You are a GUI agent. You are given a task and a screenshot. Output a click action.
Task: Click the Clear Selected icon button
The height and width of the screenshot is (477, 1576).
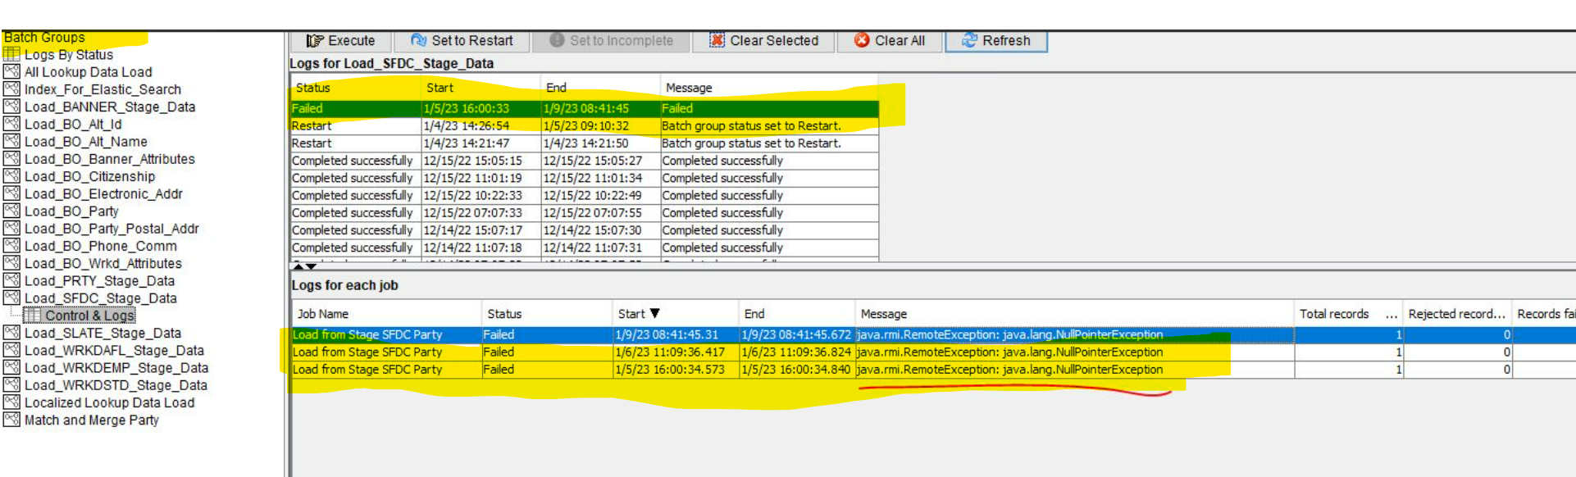pyautogui.click(x=717, y=40)
